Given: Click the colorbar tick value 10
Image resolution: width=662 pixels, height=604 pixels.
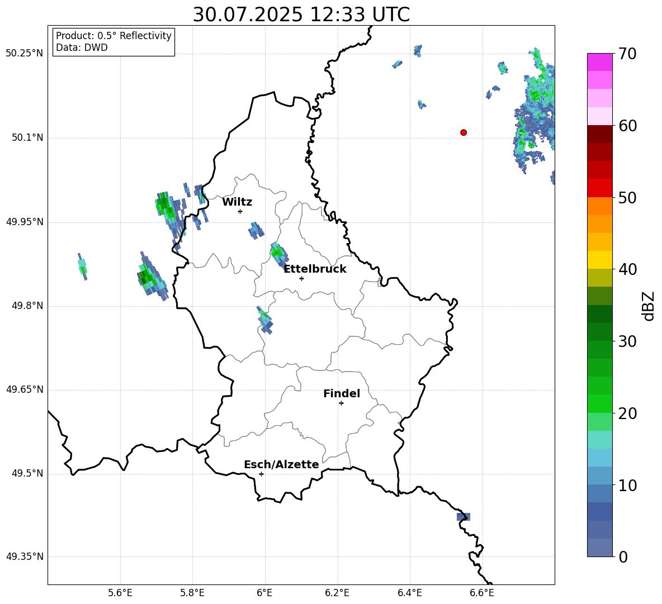Looking at the screenshot, I should (627, 485).
